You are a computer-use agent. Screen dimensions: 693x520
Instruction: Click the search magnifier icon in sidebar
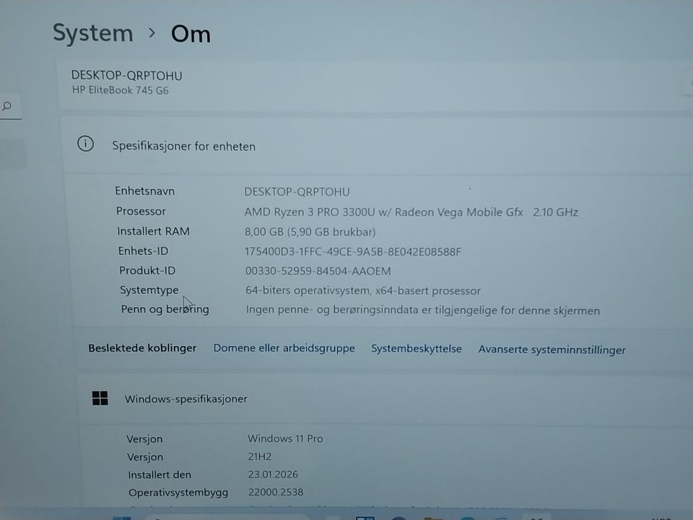pyautogui.click(x=6, y=106)
